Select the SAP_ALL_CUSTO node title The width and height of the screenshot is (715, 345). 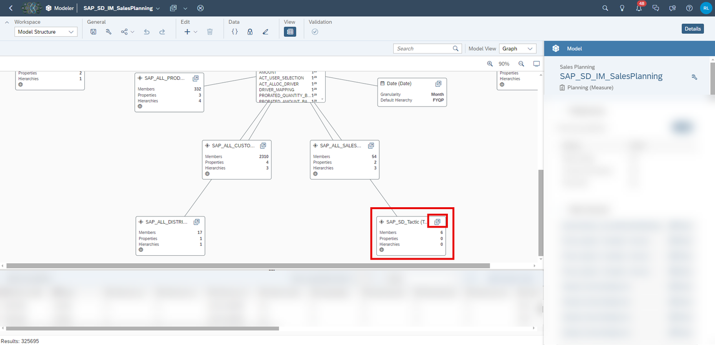pyautogui.click(x=233, y=146)
